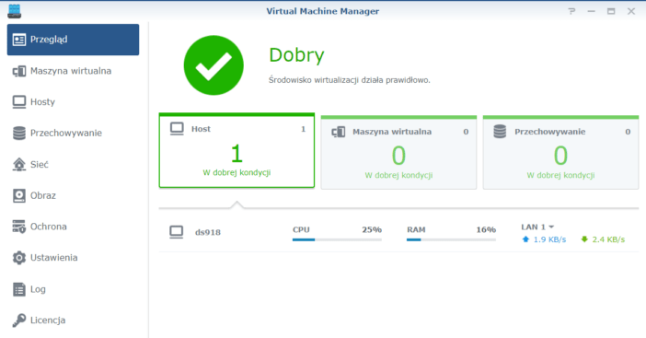Navigate to Ochrona section
Image resolution: width=646 pixels, height=338 pixels.
pos(48,227)
